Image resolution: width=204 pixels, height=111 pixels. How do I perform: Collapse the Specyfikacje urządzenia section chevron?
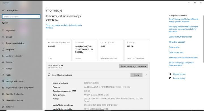146,75
